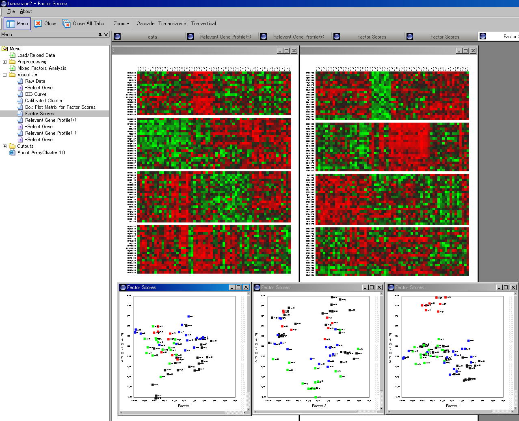Click the Mixed Factors Analysis icon

click(13, 68)
